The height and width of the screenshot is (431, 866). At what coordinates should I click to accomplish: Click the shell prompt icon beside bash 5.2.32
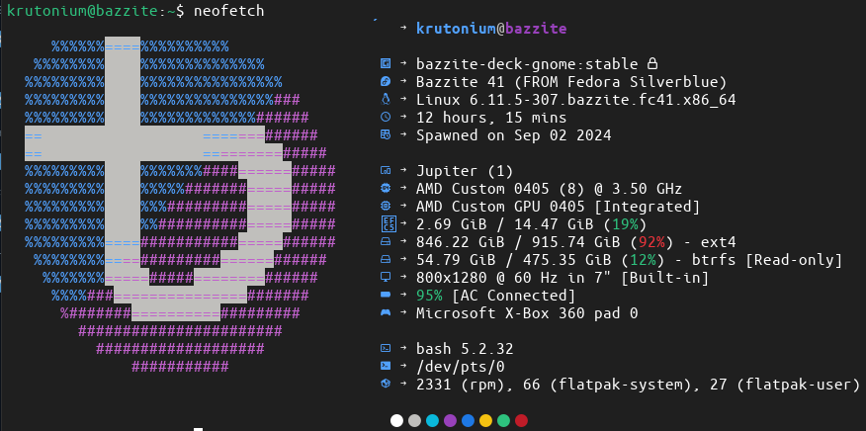click(x=386, y=349)
